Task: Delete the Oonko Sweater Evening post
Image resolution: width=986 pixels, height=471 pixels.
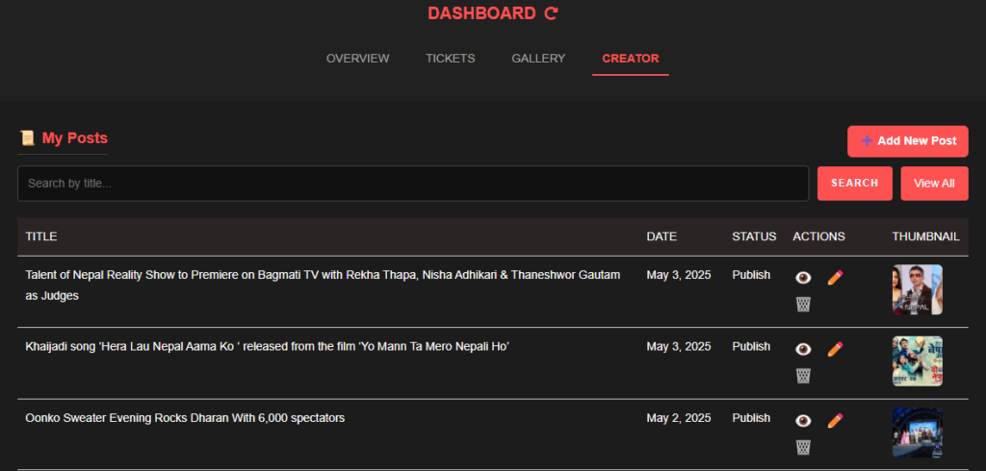Action: [803, 448]
